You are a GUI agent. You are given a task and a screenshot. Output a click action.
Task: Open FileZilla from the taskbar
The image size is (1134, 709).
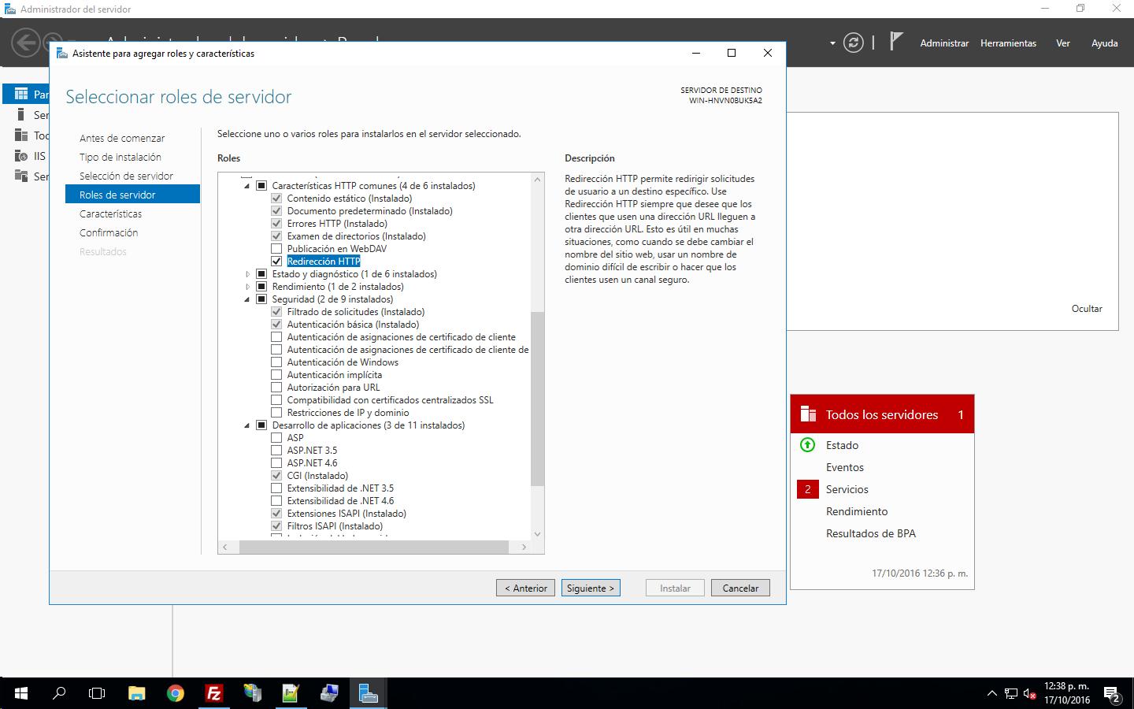[213, 693]
